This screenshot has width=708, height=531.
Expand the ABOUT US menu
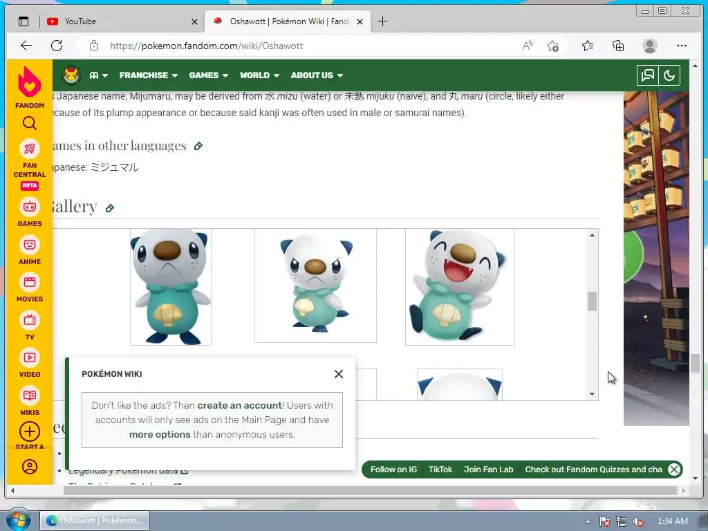[x=317, y=75]
